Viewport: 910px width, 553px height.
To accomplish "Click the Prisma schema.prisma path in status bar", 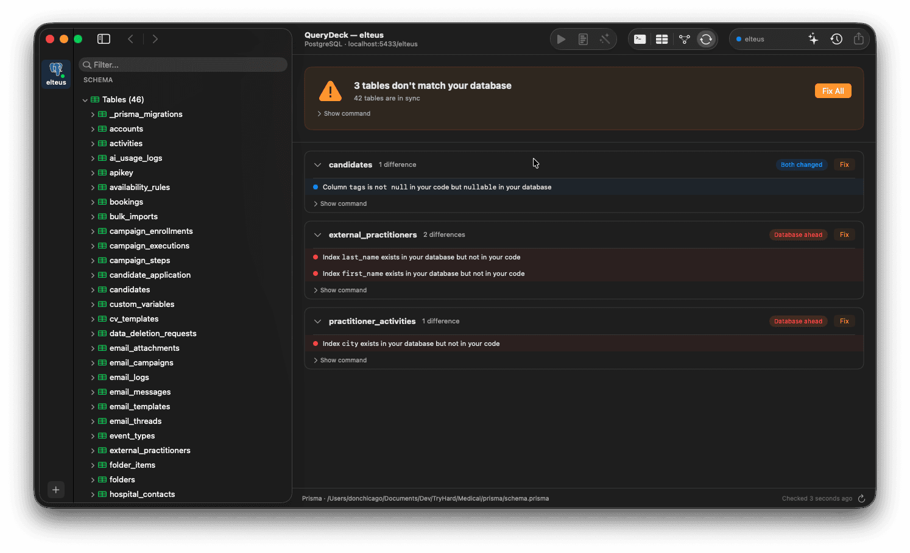I will coord(425,499).
